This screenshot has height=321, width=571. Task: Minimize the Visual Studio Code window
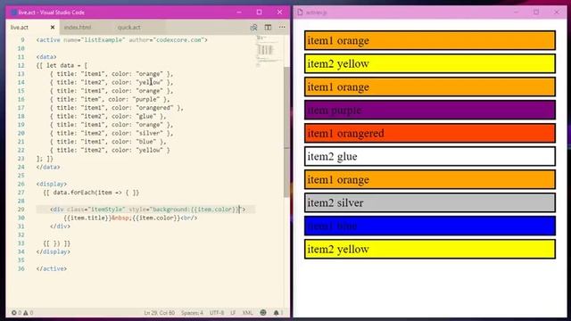point(239,12)
